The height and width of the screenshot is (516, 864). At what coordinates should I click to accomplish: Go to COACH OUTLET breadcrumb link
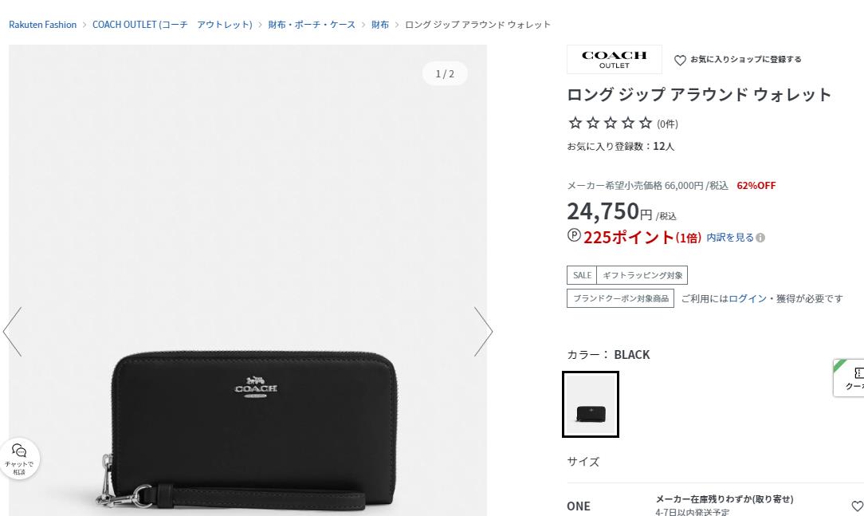click(172, 25)
